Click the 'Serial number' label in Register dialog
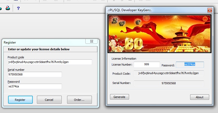Image resolution: width=218 pixels, height=113 pixels. pos(16,70)
